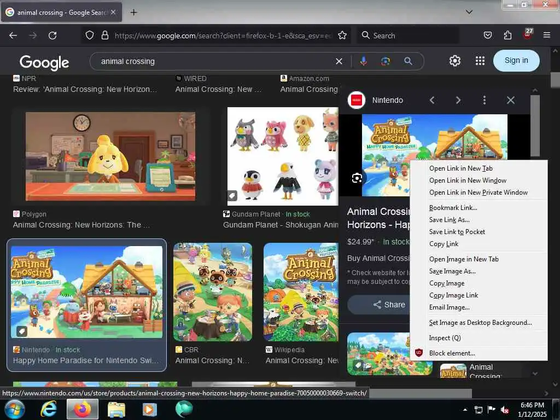Close the animal crossing Google Search tab
Viewport: 560px width, 420px height.
point(113,12)
